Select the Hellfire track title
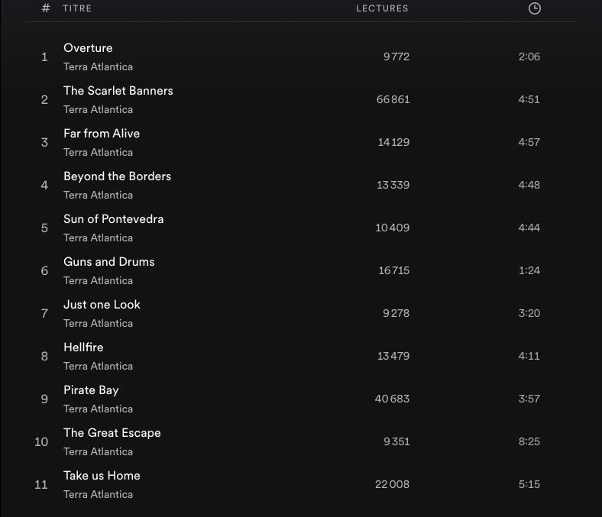 click(83, 347)
